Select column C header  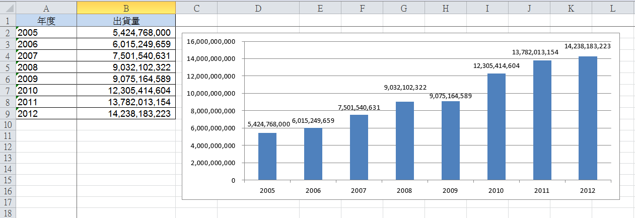click(196, 8)
